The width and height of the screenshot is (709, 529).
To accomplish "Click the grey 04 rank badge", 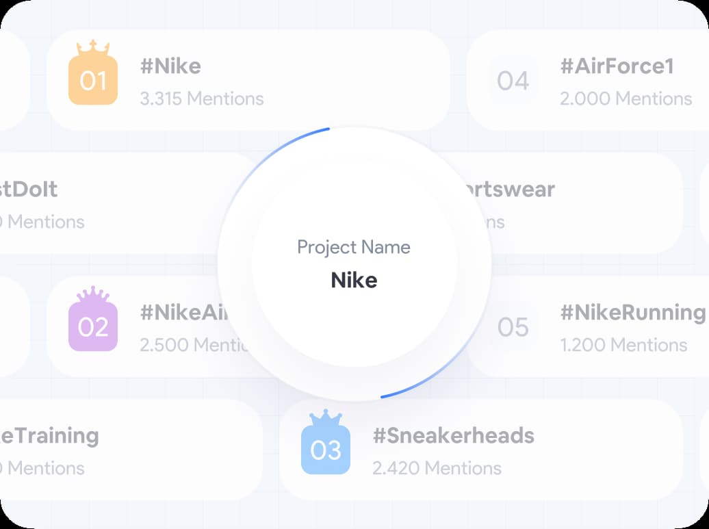I will [513, 81].
